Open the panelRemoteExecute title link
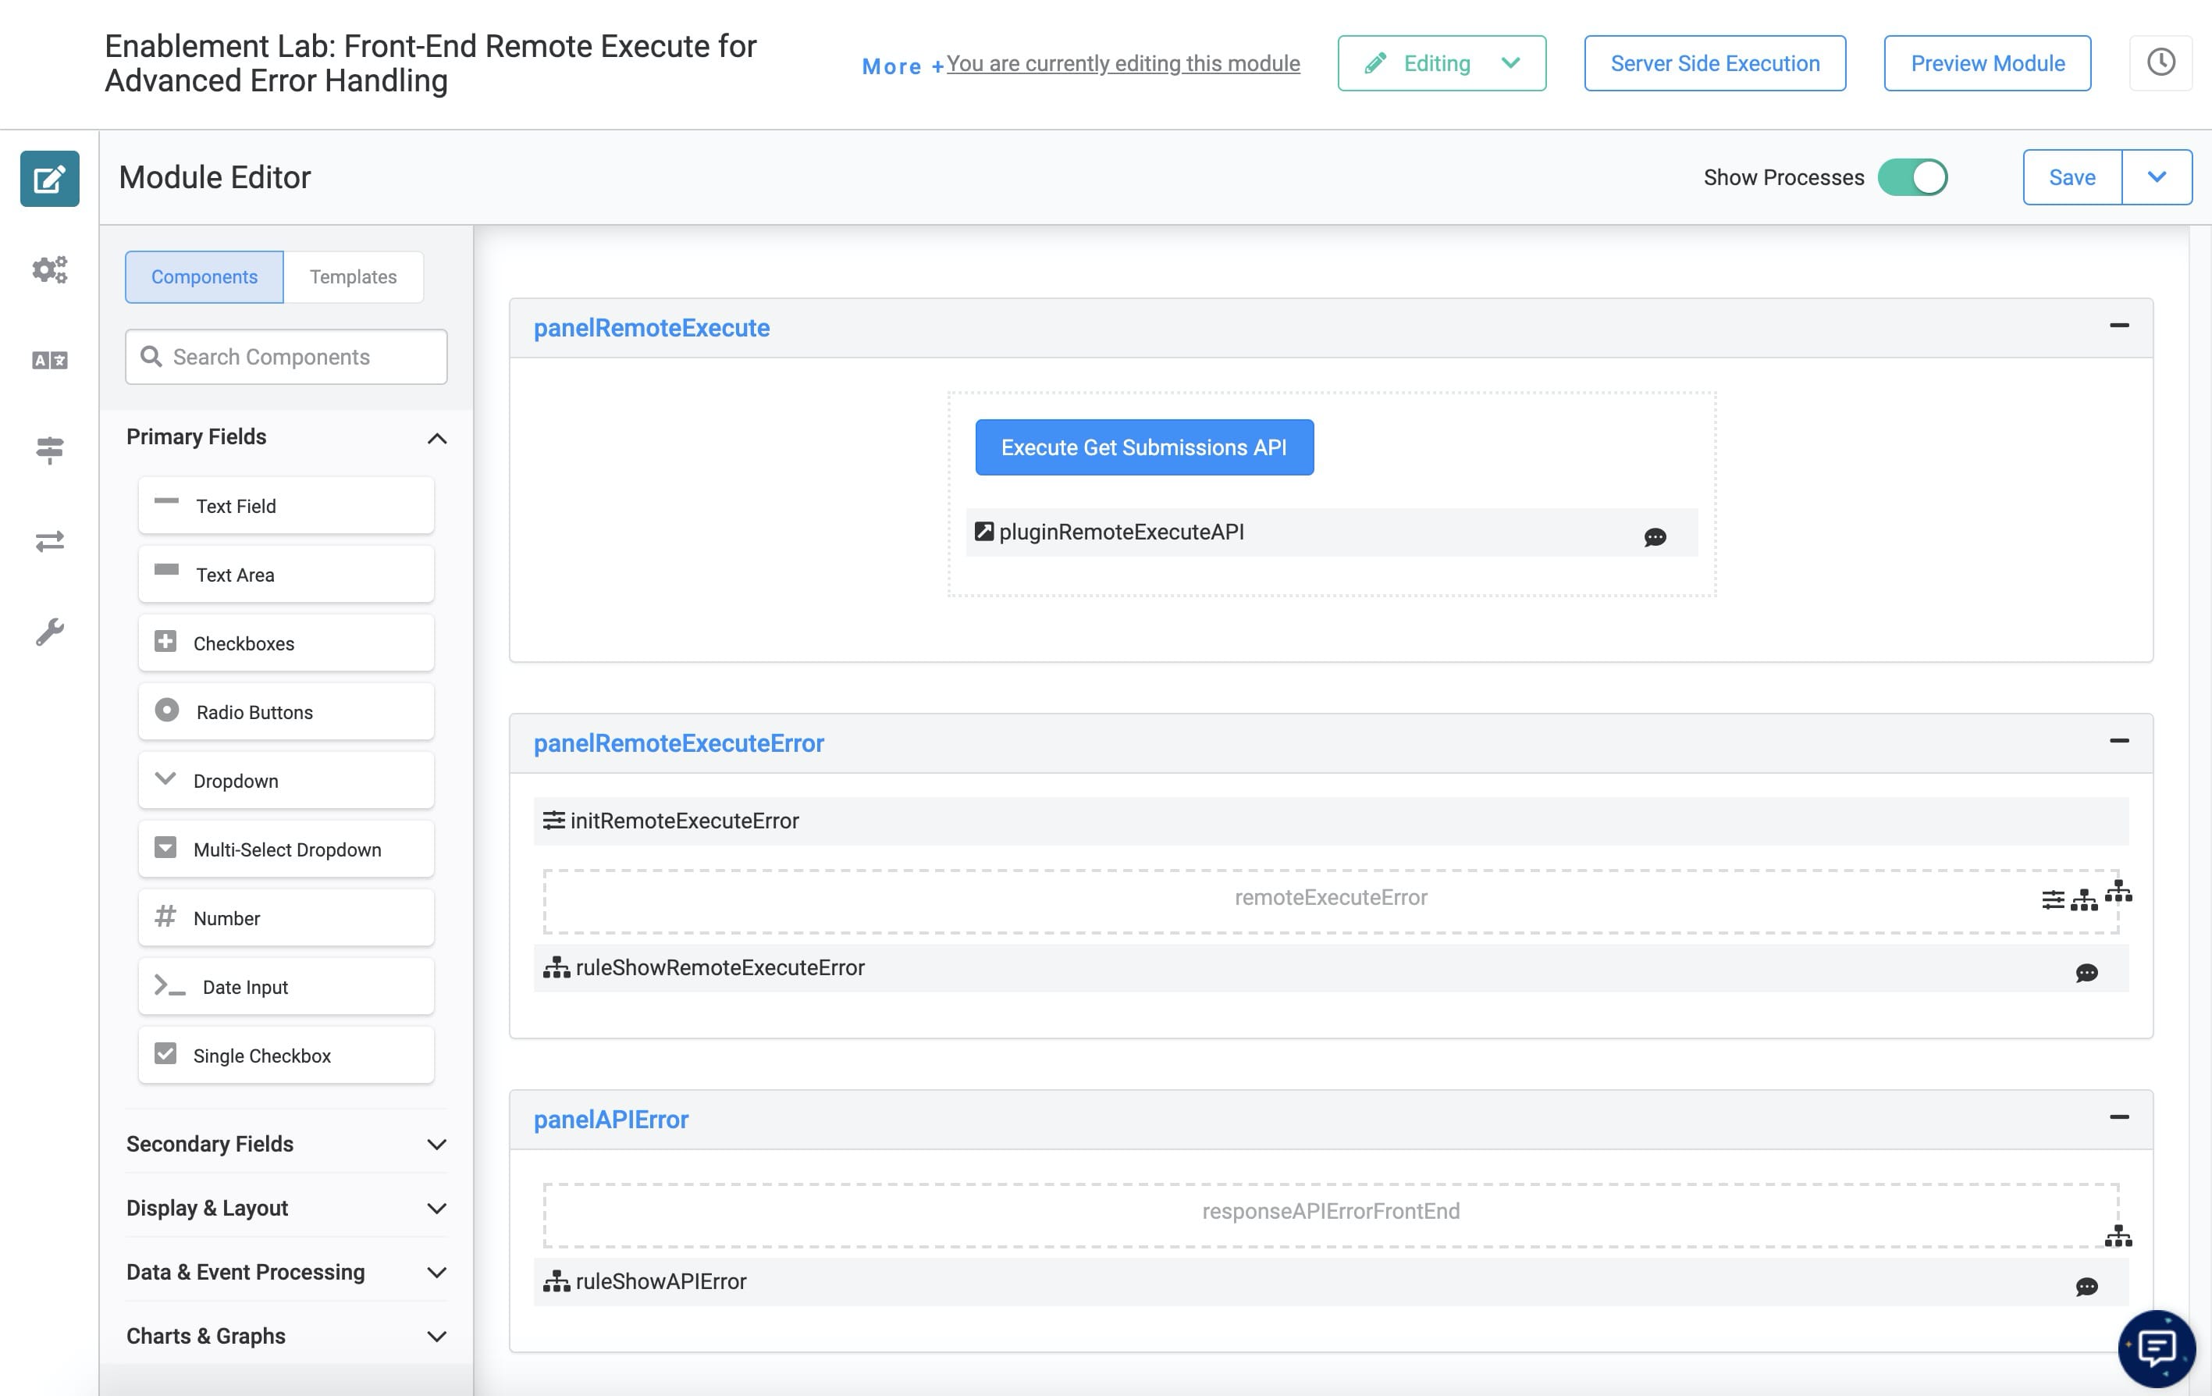The image size is (2212, 1396). [x=651, y=328]
